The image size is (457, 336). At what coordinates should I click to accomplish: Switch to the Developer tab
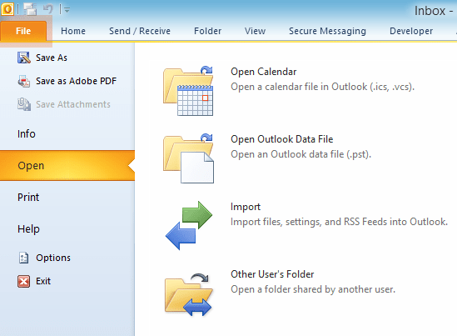[411, 31]
